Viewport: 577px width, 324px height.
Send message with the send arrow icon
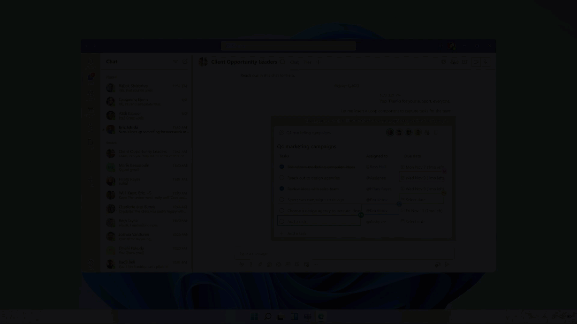coord(447,264)
